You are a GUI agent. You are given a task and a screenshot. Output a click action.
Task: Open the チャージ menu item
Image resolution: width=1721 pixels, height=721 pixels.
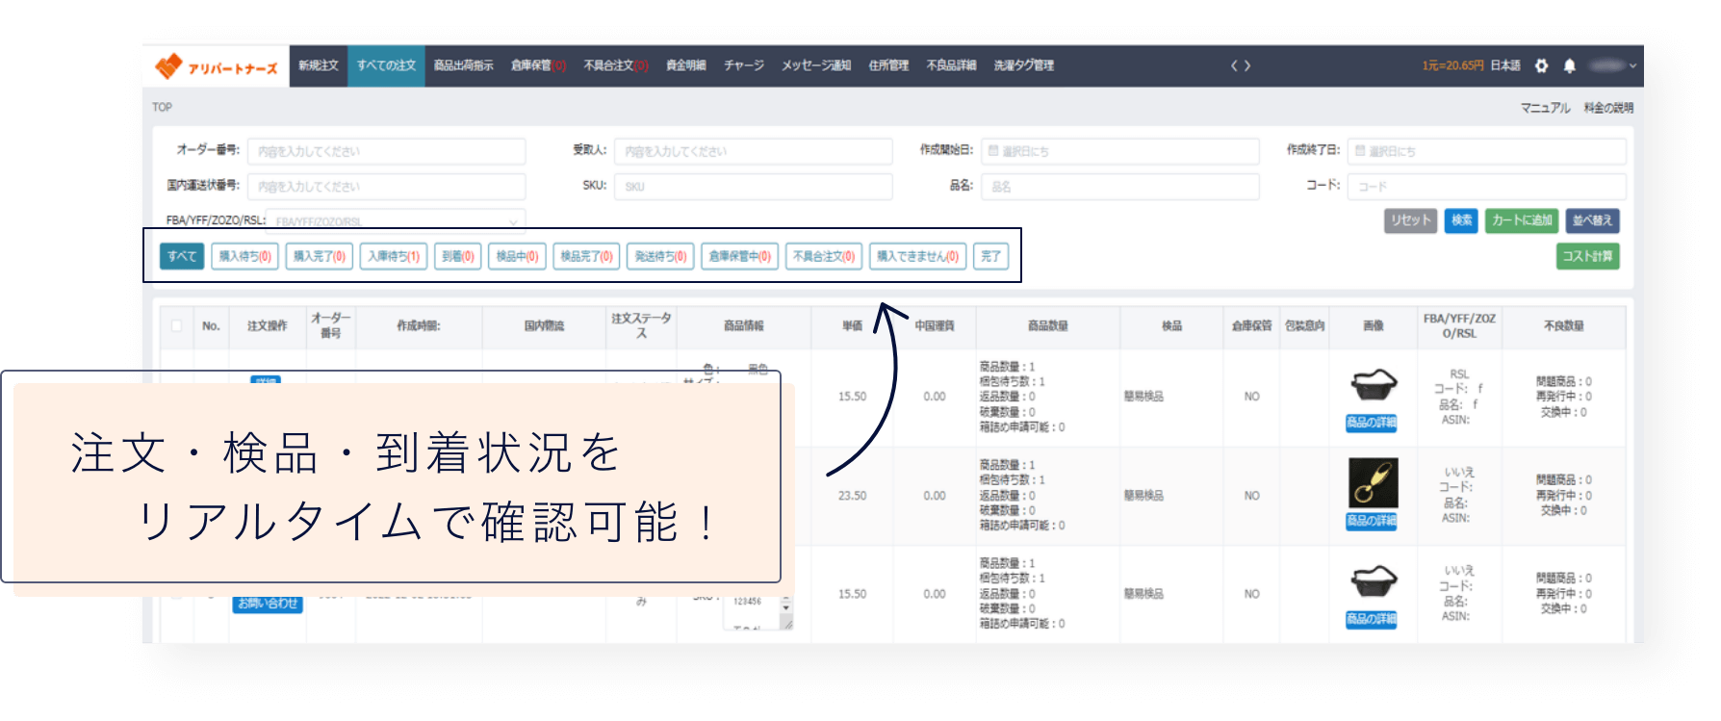(x=744, y=65)
